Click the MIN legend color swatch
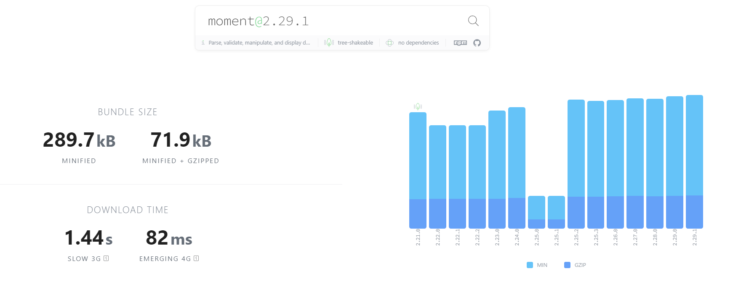This screenshot has height=290, width=733. pyautogui.click(x=530, y=265)
